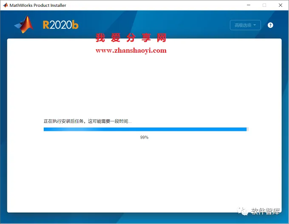Maximize the installer window
This screenshot has width=289, height=224.
coord(264,5)
